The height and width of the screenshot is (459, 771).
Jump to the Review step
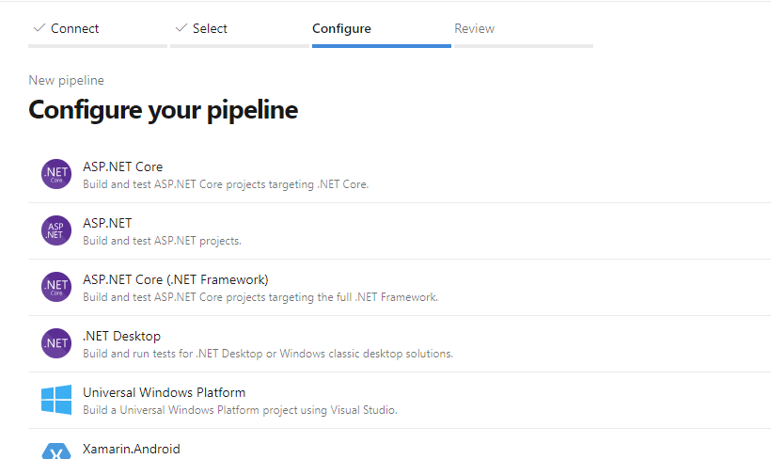(x=475, y=28)
